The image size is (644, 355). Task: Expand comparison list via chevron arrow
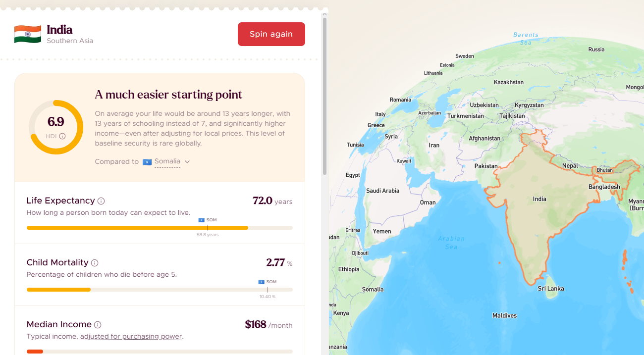(x=187, y=162)
